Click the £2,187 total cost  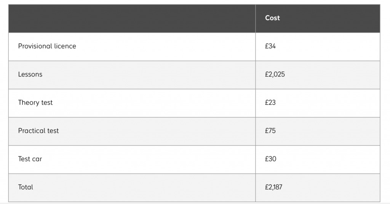point(273,187)
